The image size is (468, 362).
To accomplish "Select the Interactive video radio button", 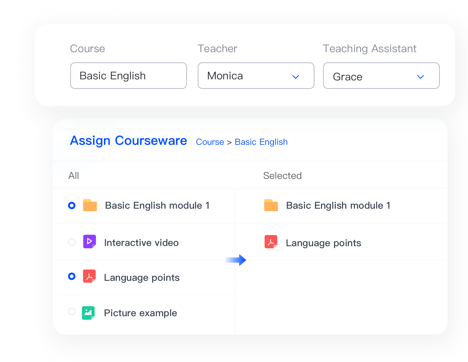I will tap(72, 242).
